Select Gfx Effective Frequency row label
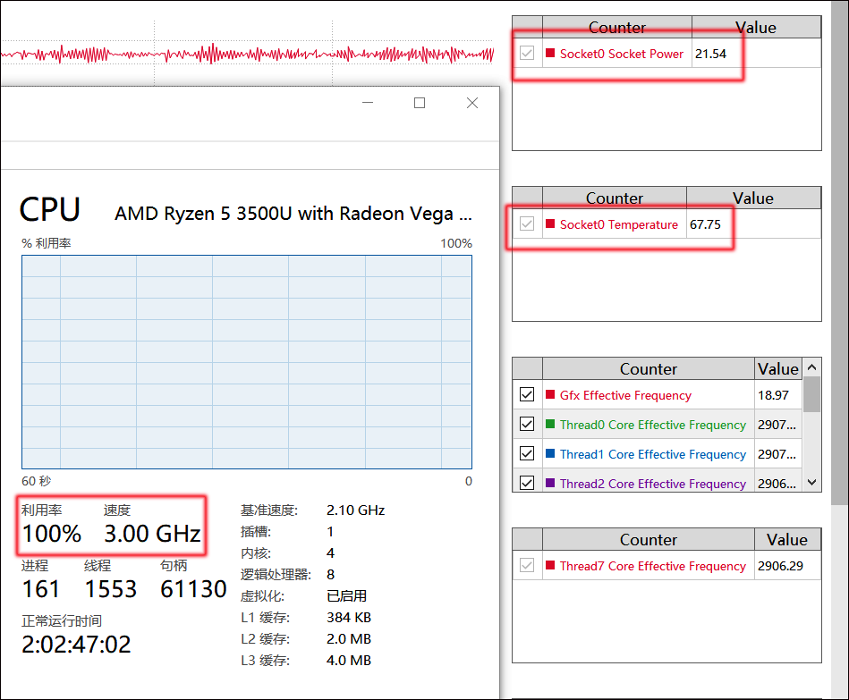The height and width of the screenshot is (700, 849). 625,395
